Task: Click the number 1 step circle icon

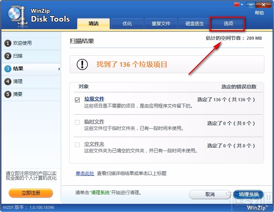Action: 8,43
